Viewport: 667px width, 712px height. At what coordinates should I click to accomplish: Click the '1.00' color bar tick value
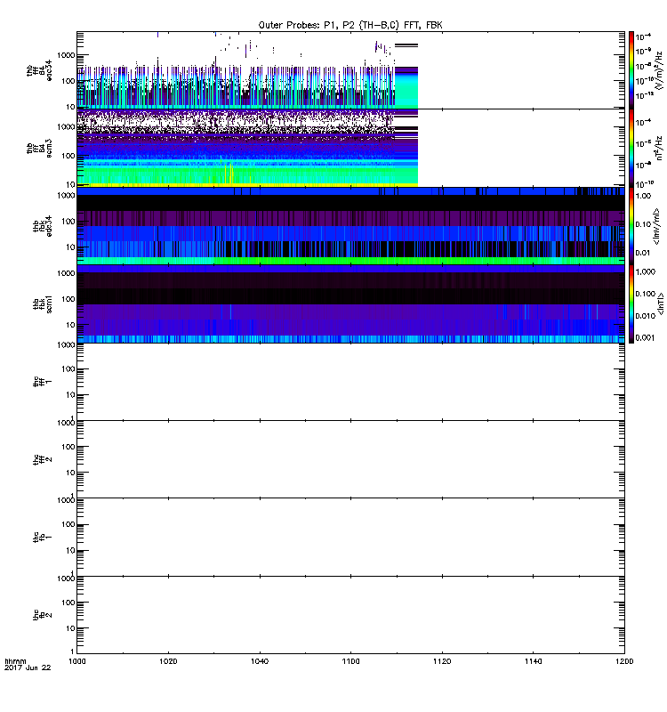[643, 196]
